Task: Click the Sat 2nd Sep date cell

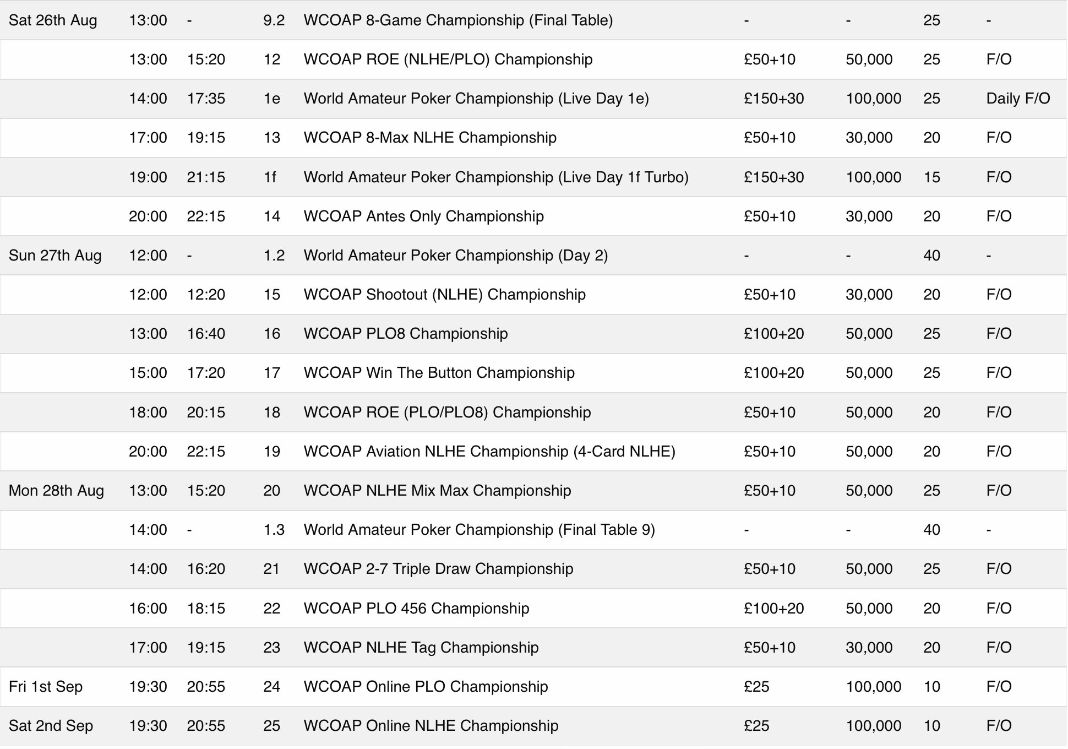Action: (x=51, y=726)
